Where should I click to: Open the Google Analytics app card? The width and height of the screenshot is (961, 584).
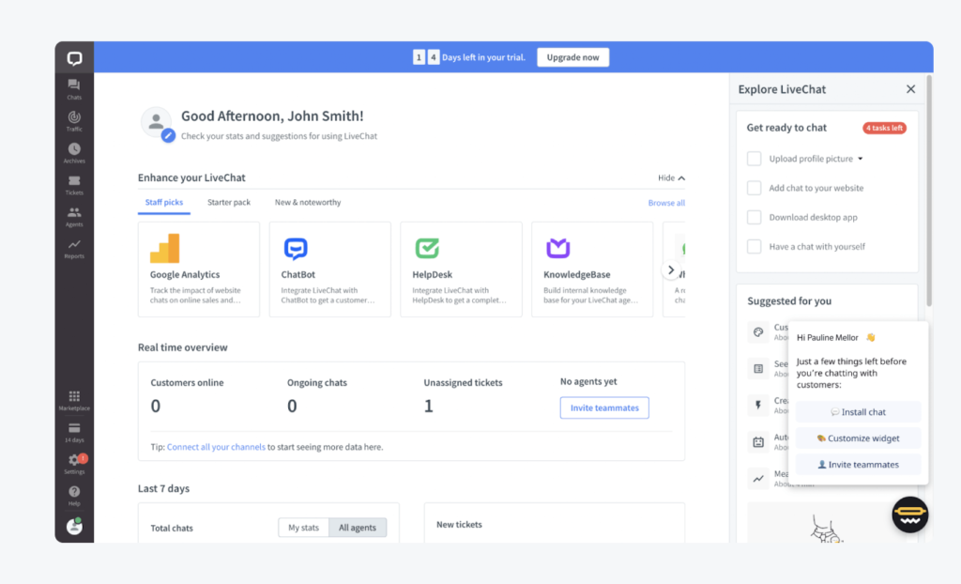click(x=199, y=269)
